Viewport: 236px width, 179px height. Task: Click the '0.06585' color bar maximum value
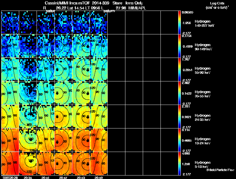(x=188, y=12)
